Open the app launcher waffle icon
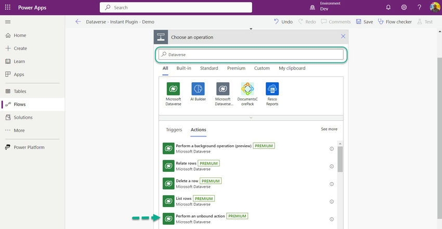Image resolution: width=442 pixels, height=229 pixels. [x=8, y=7]
